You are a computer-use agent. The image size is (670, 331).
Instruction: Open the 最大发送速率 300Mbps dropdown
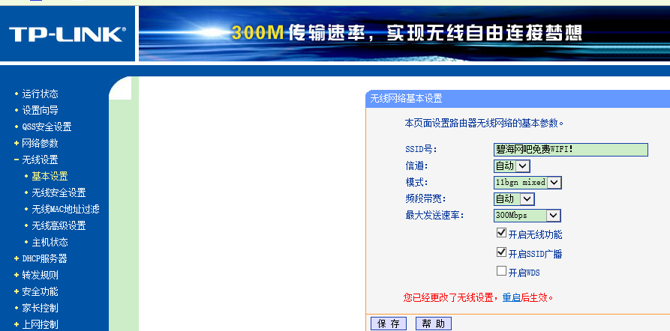tap(527, 215)
